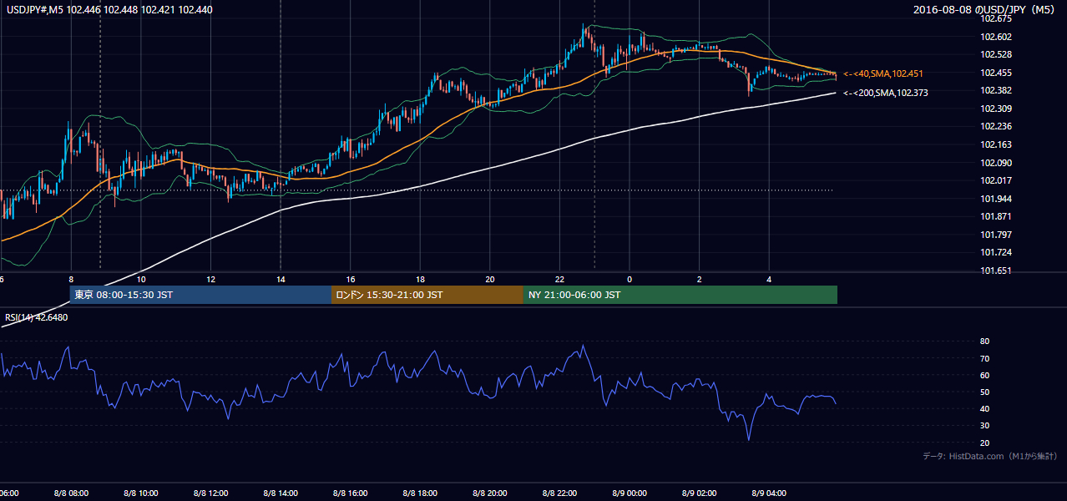Click the 8/8 16:00 date label
The height and width of the screenshot is (501, 1067).
click(x=350, y=493)
